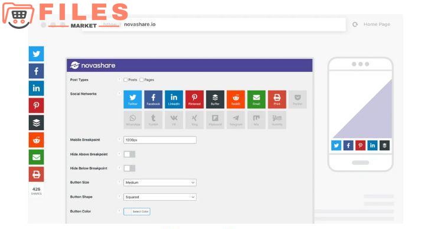
Task: Check the Pages post type checkbox
Action: coord(142,79)
